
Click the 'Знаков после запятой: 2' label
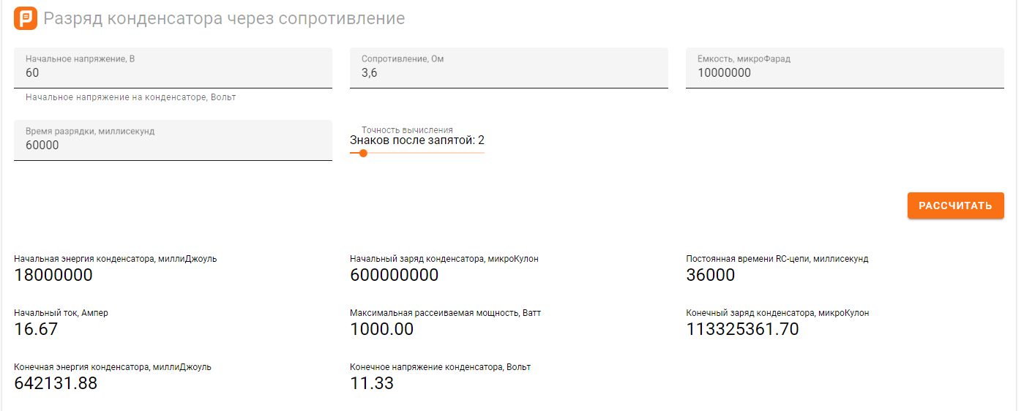coord(417,140)
